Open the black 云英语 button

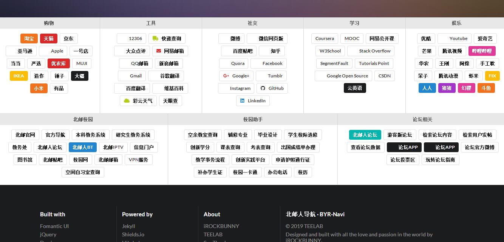pos(355,88)
